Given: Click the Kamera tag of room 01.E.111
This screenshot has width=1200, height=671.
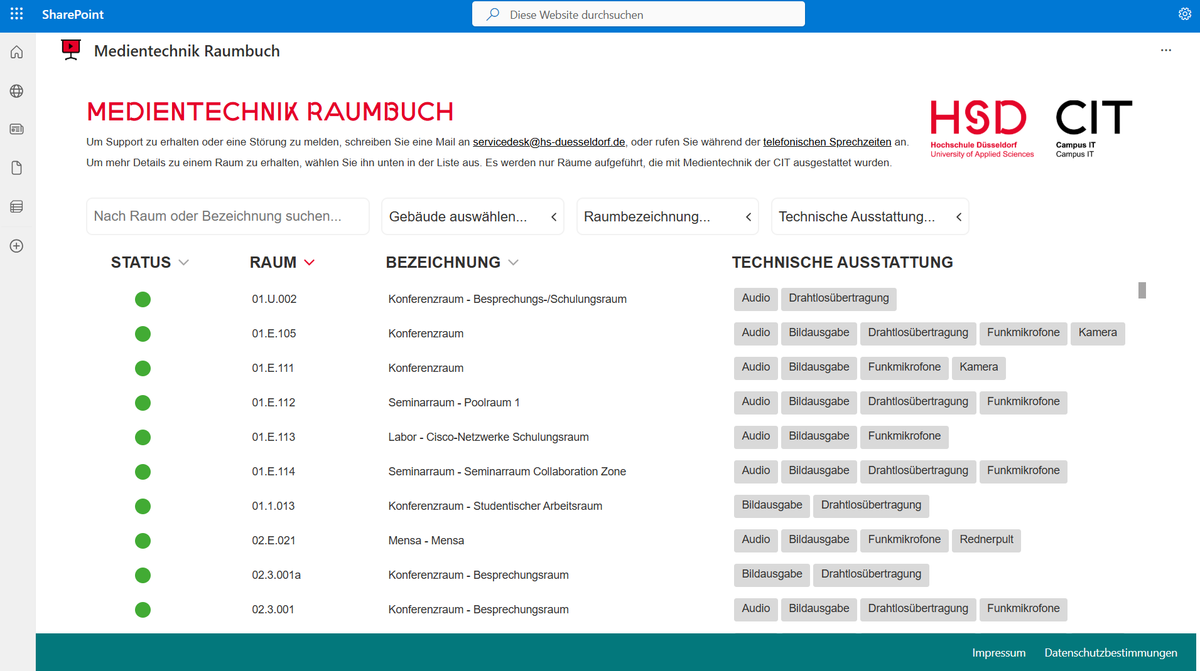Looking at the screenshot, I should (978, 367).
